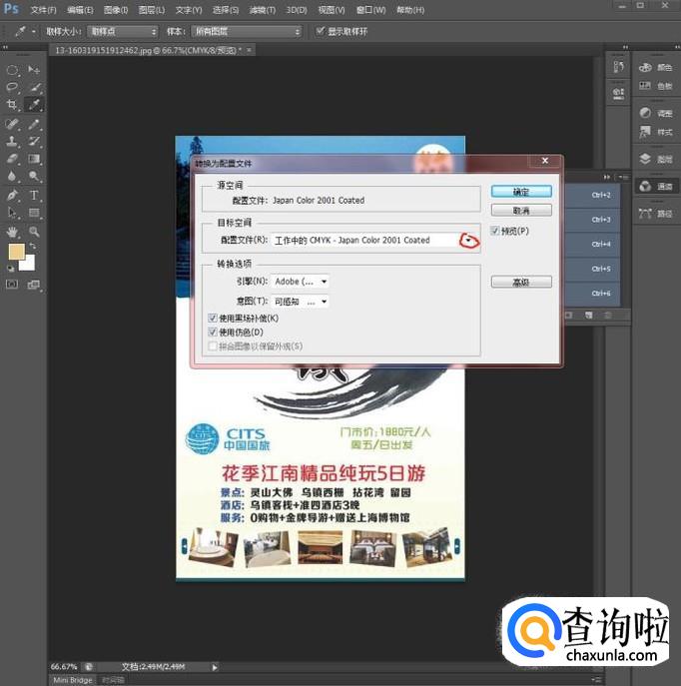
Task: Select the Crop tool
Action: tap(13, 104)
